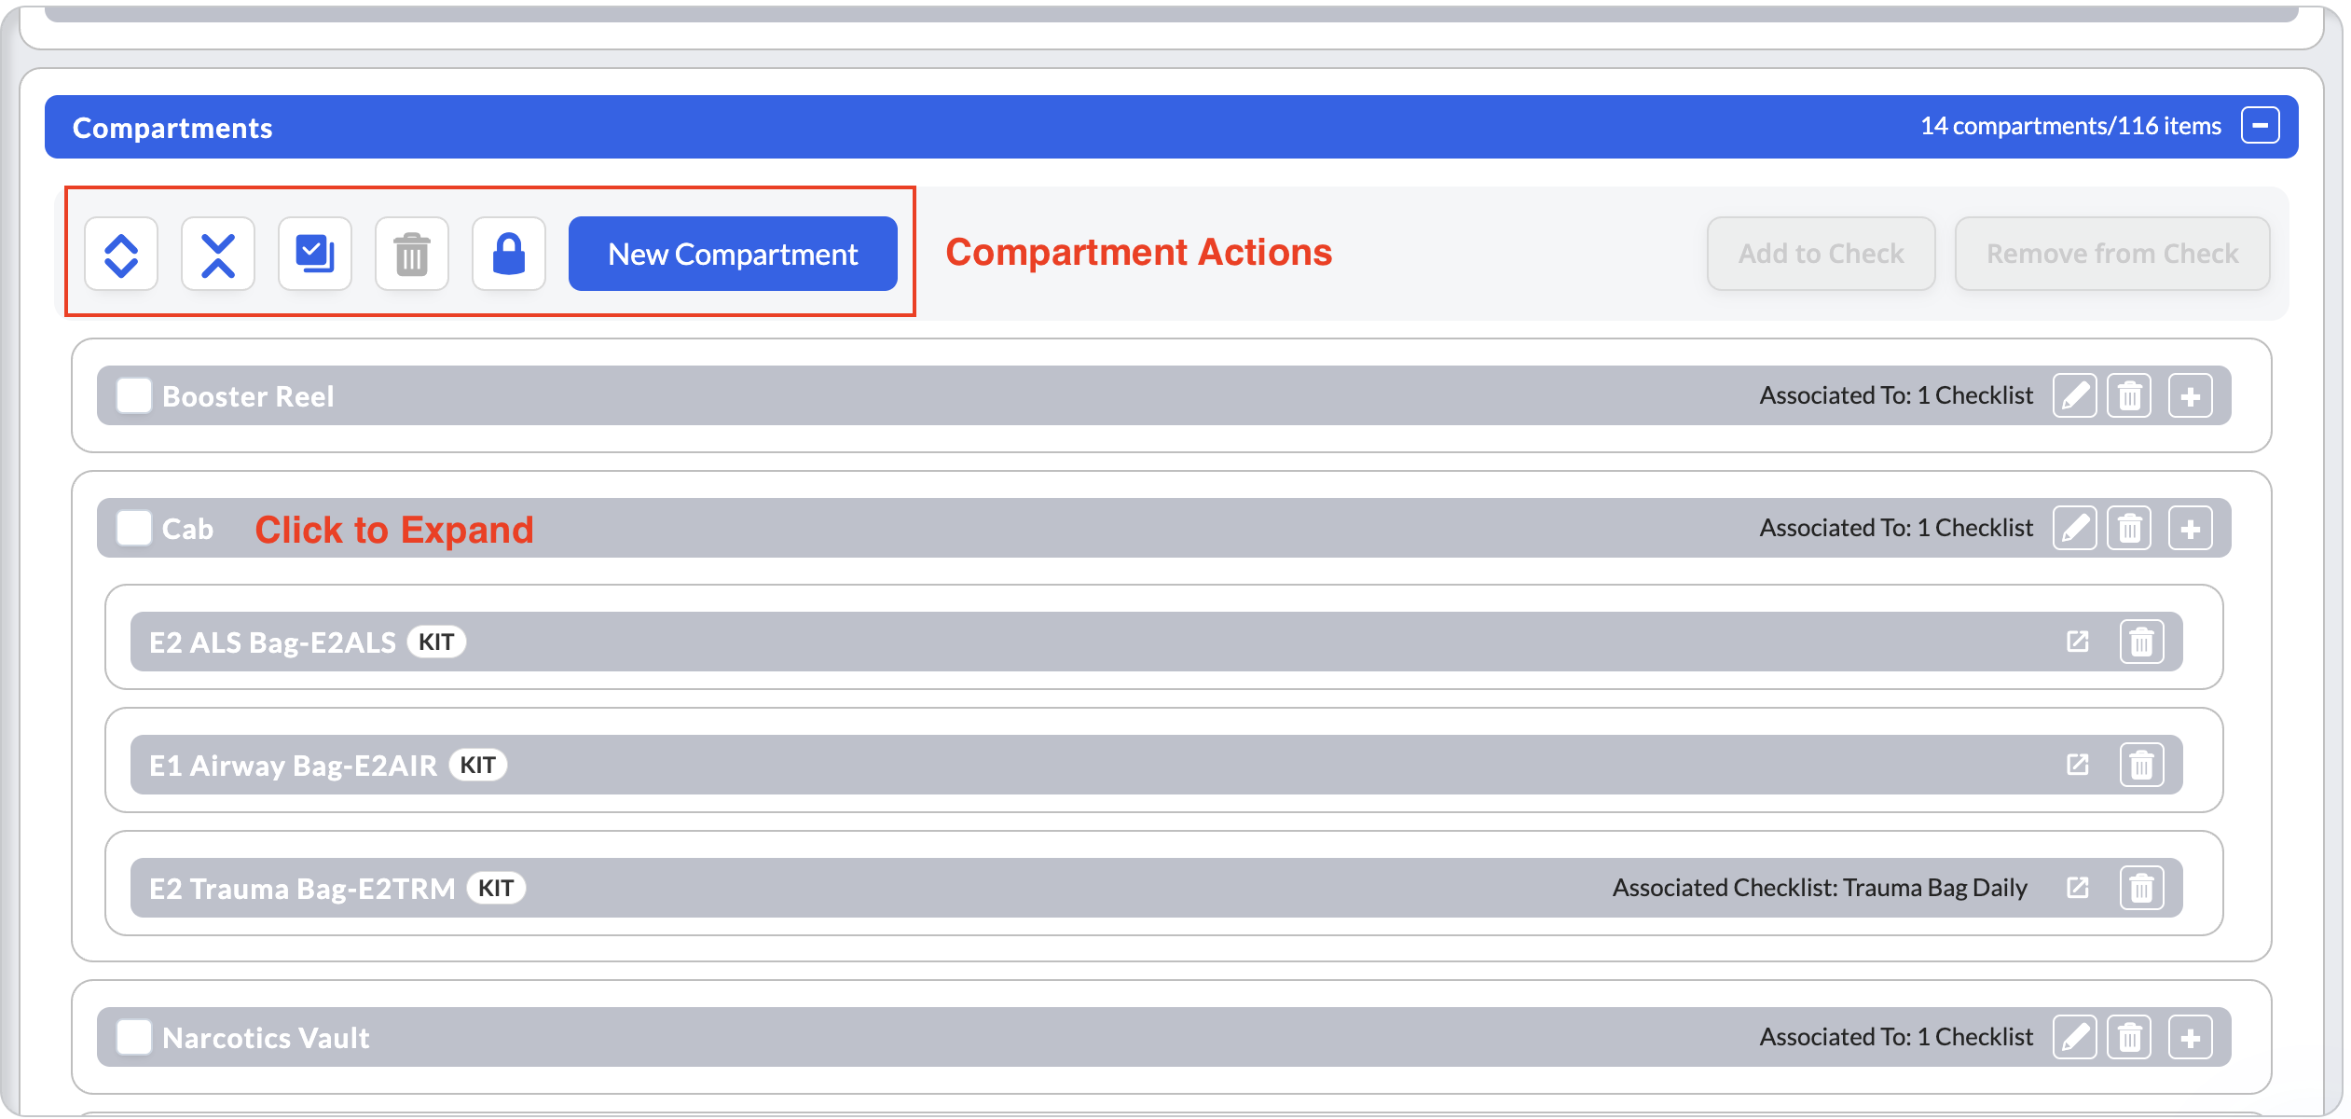This screenshot has height=1119, width=2351.
Task: Edit the Cab compartment with pencil
Action: pos(2075,529)
